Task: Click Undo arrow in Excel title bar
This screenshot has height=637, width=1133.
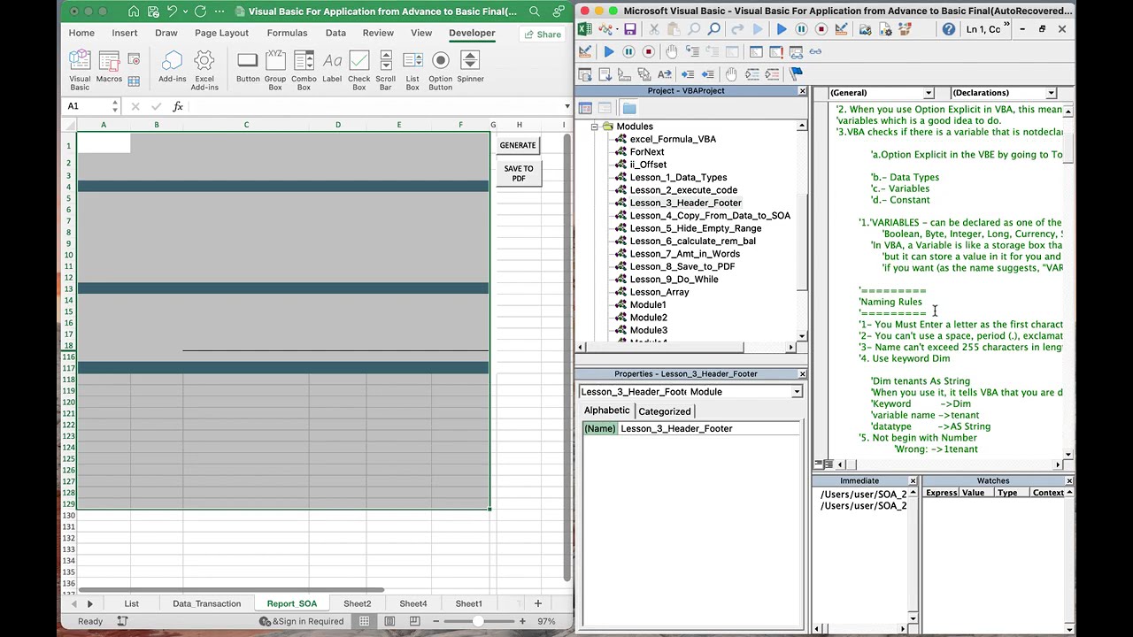Action: tap(172, 12)
